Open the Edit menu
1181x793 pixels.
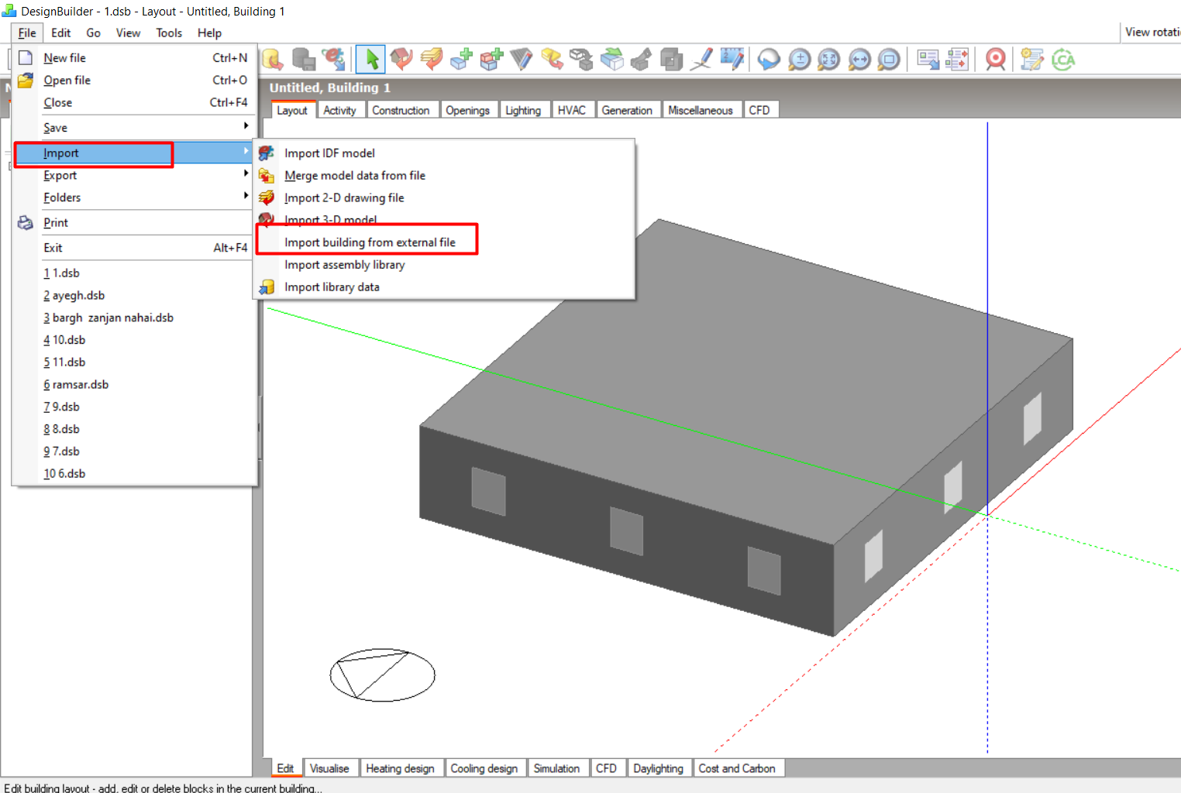[60, 33]
